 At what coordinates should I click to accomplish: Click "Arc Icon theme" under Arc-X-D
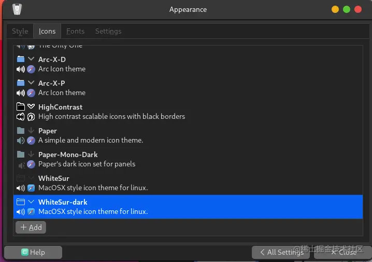(x=62, y=69)
